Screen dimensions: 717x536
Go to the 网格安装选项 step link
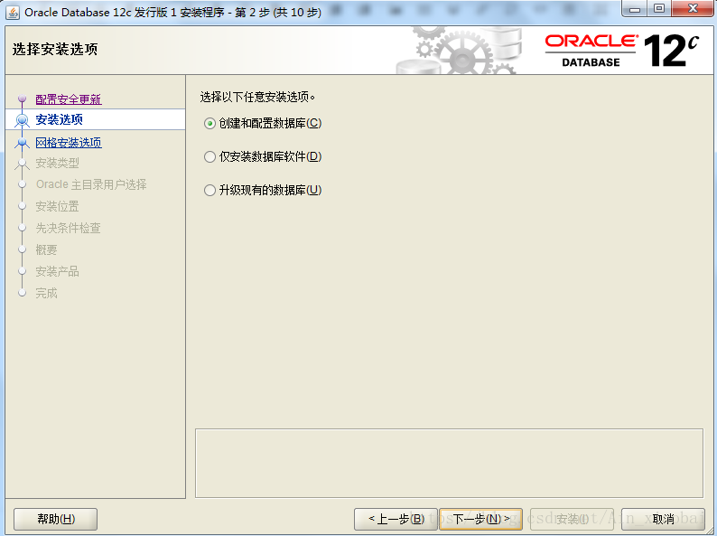click(69, 142)
